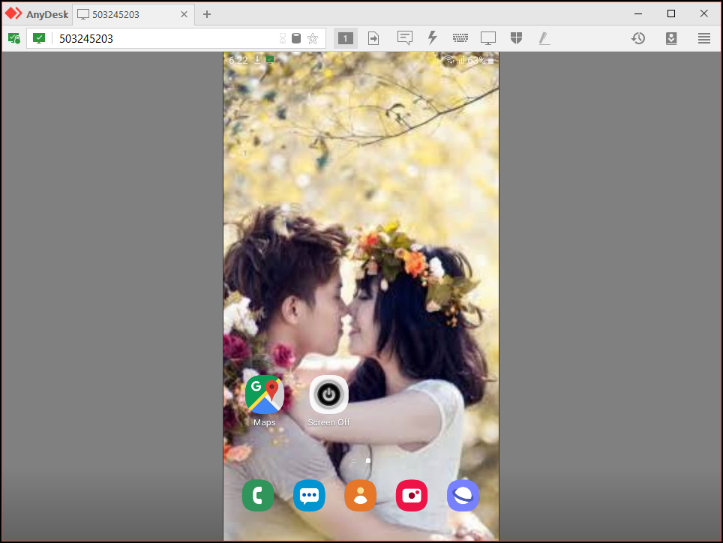
Task: Click the file transfer arrow icon
Action: pos(373,38)
